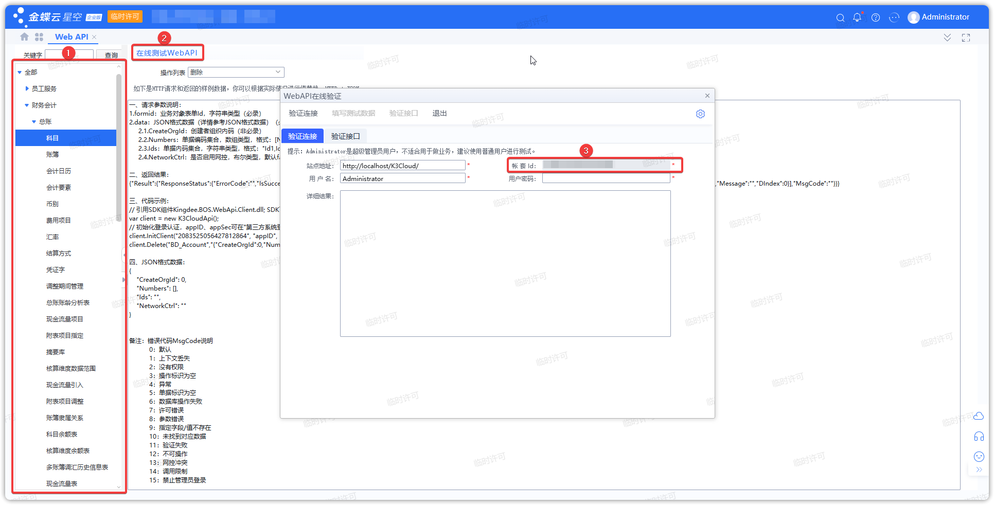994x505 pixels.
Task: Select 现金流量引入 in the tree
Action: pyautogui.click(x=65, y=385)
